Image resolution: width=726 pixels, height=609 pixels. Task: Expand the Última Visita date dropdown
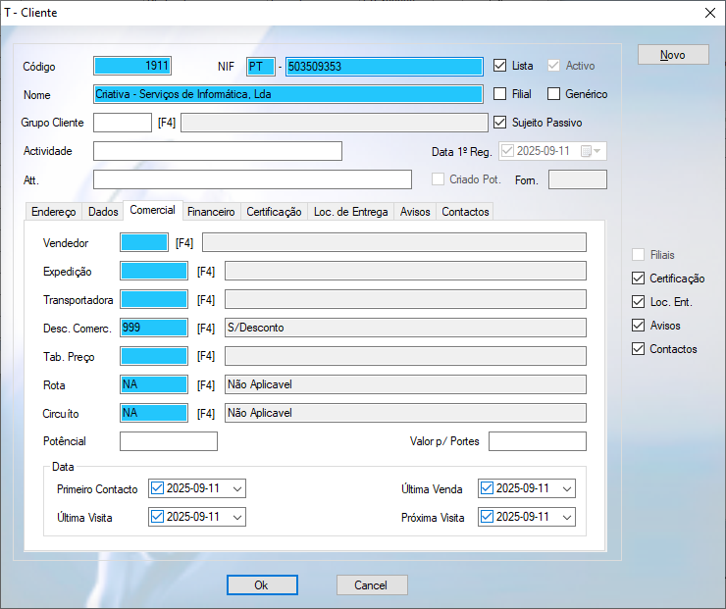pyautogui.click(x=236, y=517)
